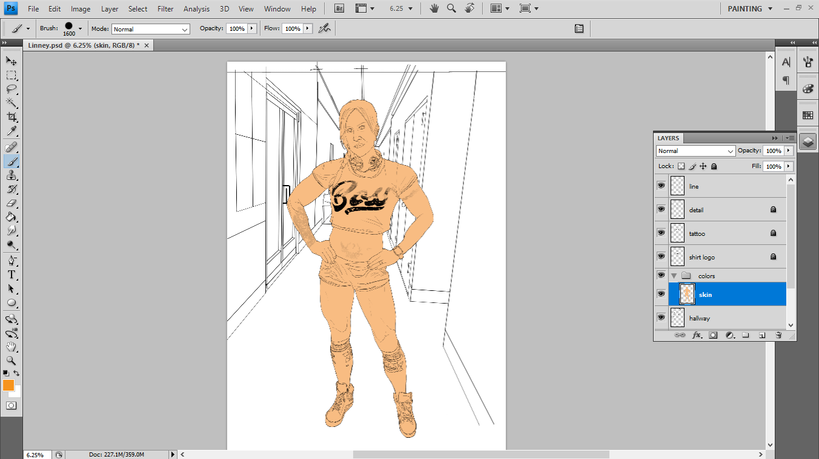
Task: Select the Lasso tool
Action: pyautogui.click(x=11, y=88)
